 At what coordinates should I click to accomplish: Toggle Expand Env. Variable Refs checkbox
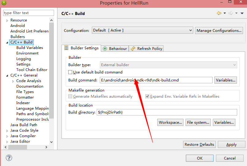point(147,96)
